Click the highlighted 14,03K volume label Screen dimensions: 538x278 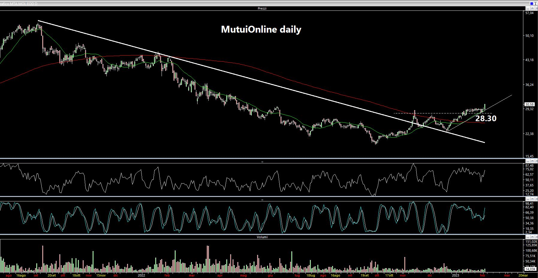[x=531, y=269]
